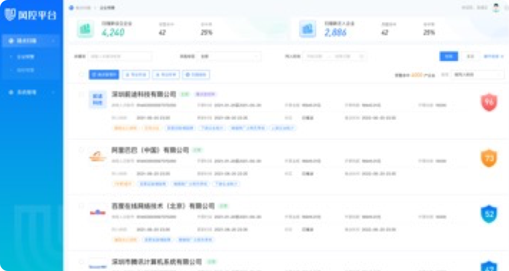Viewport: 509px width, 271px height.
Task: Click the square text logo of first company
Action: click(98, 100)
